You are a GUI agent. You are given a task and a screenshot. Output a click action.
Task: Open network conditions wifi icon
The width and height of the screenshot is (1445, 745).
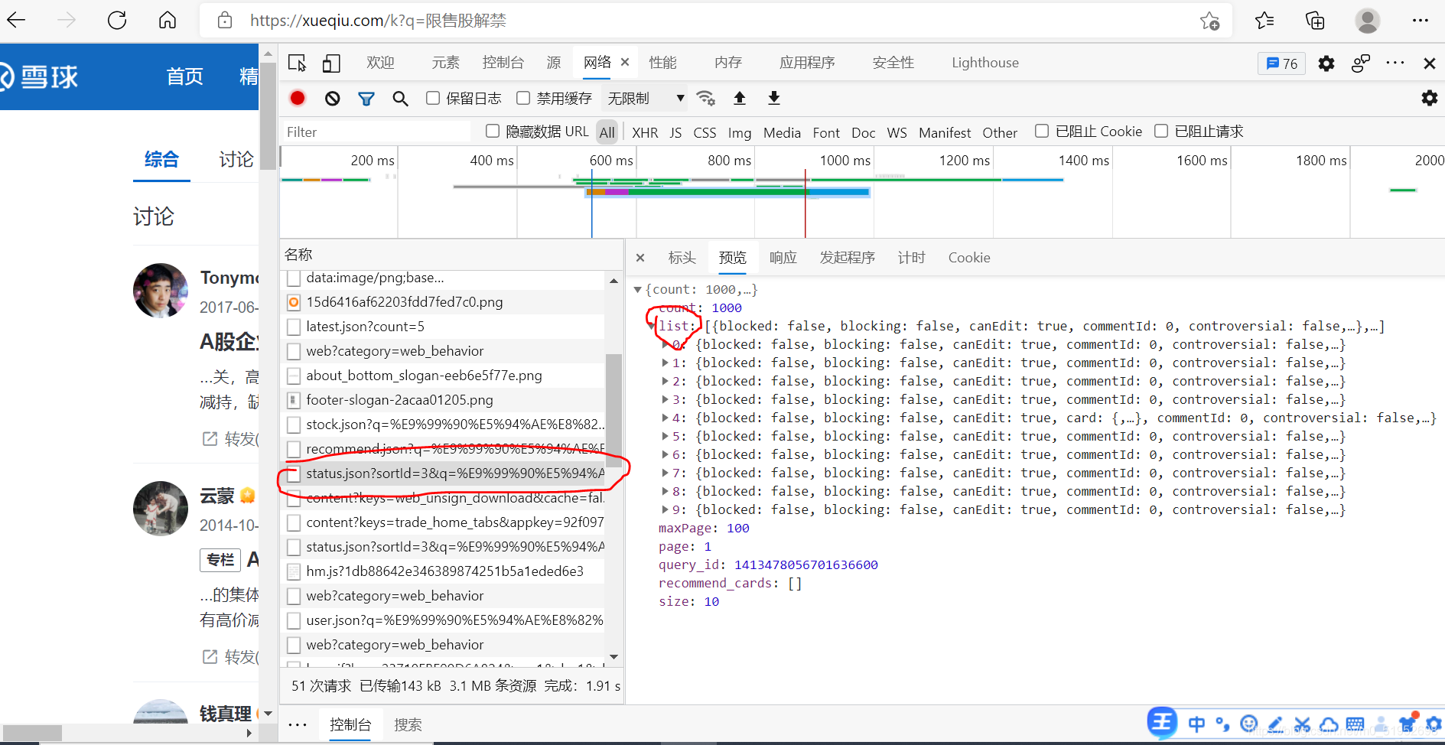click(x=706, y=98)
